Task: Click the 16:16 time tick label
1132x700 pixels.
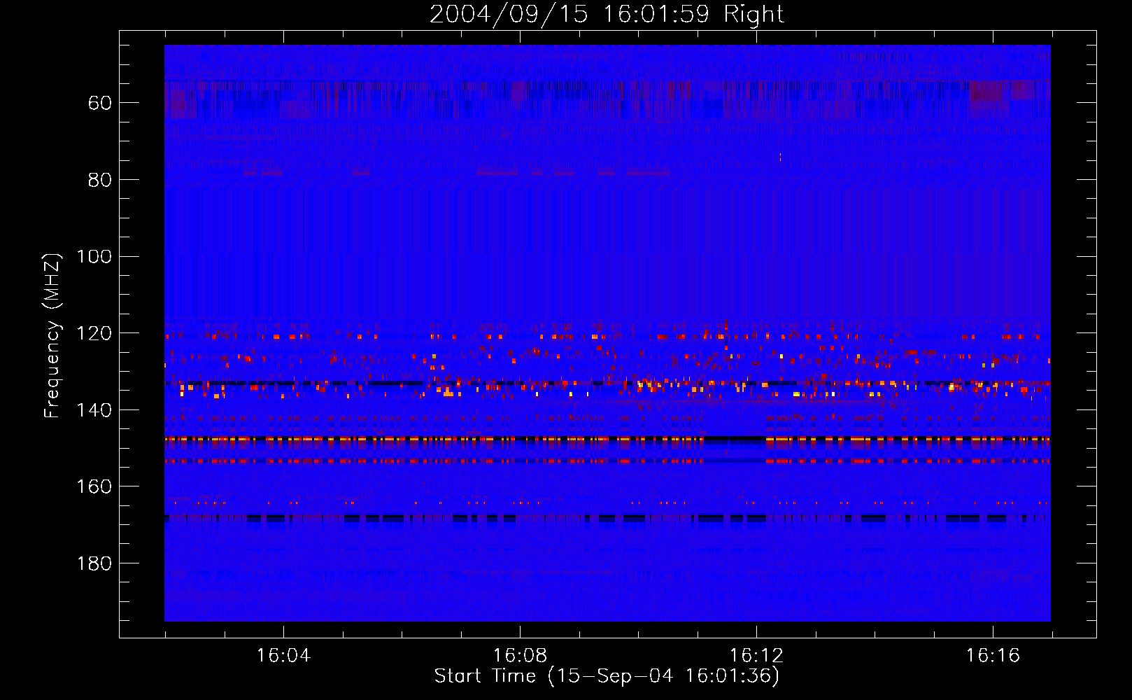Action: point(993,656)
